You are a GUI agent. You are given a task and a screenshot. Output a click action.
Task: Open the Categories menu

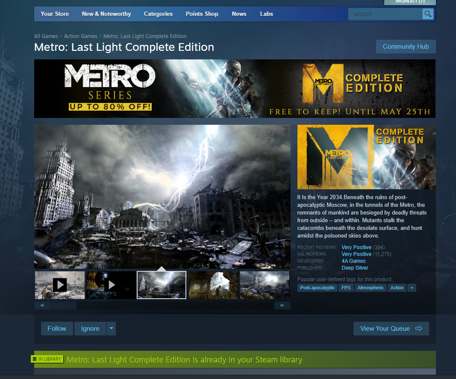[158, 14]
